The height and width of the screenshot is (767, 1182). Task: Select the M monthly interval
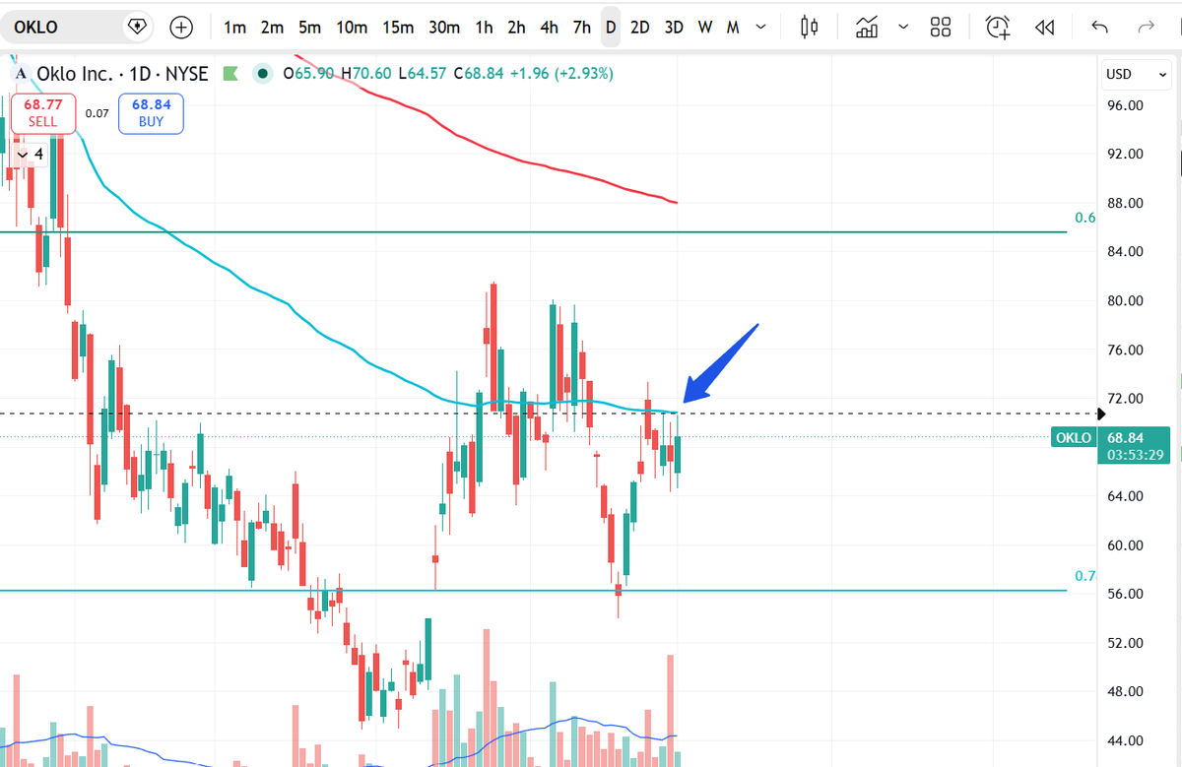pos(733,27)
